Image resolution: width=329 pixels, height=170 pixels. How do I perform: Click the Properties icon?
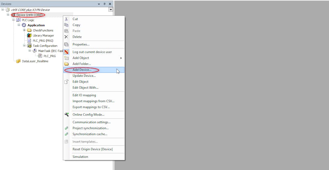(66, 44)
